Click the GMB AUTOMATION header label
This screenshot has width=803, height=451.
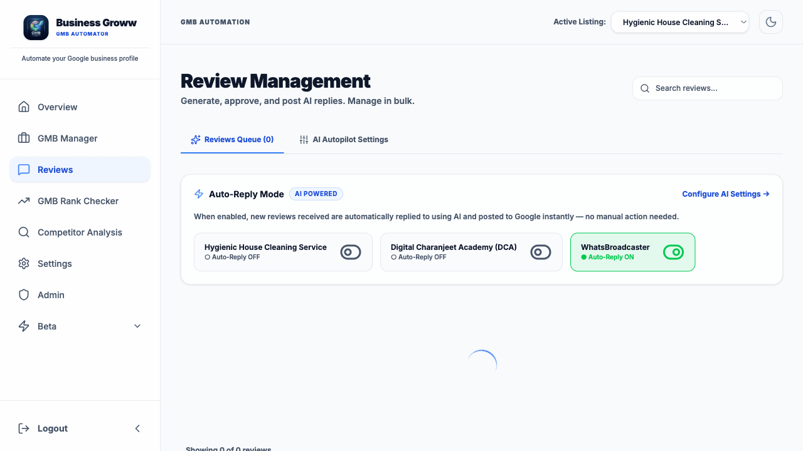coord(215,22)
